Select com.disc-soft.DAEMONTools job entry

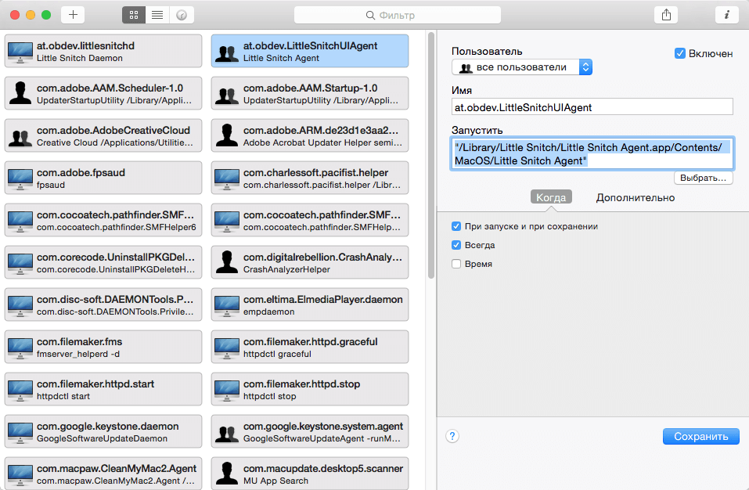[103, 304]
